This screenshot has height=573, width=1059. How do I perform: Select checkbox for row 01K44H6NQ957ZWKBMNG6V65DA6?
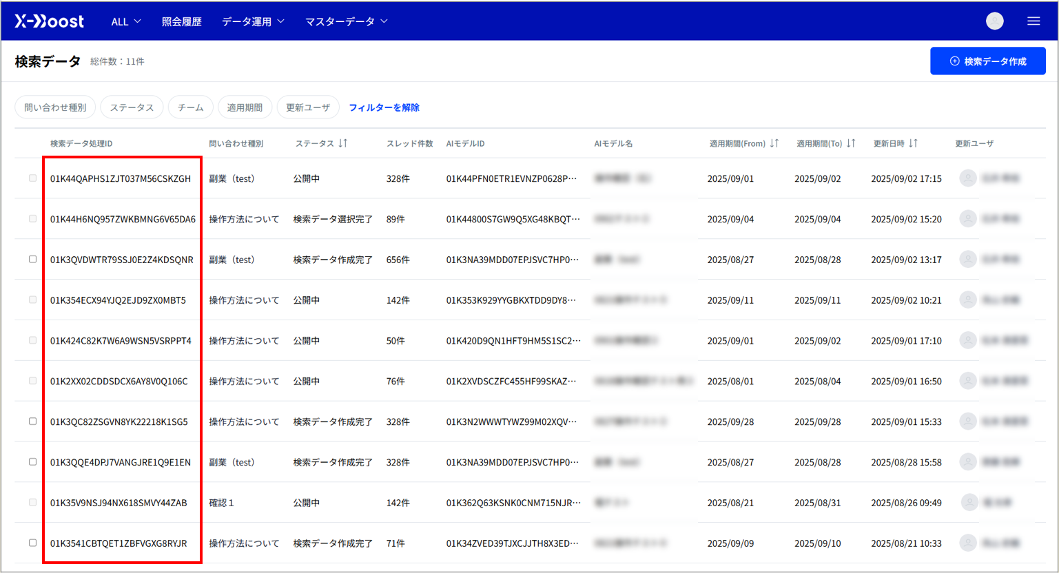click(32, 219)
